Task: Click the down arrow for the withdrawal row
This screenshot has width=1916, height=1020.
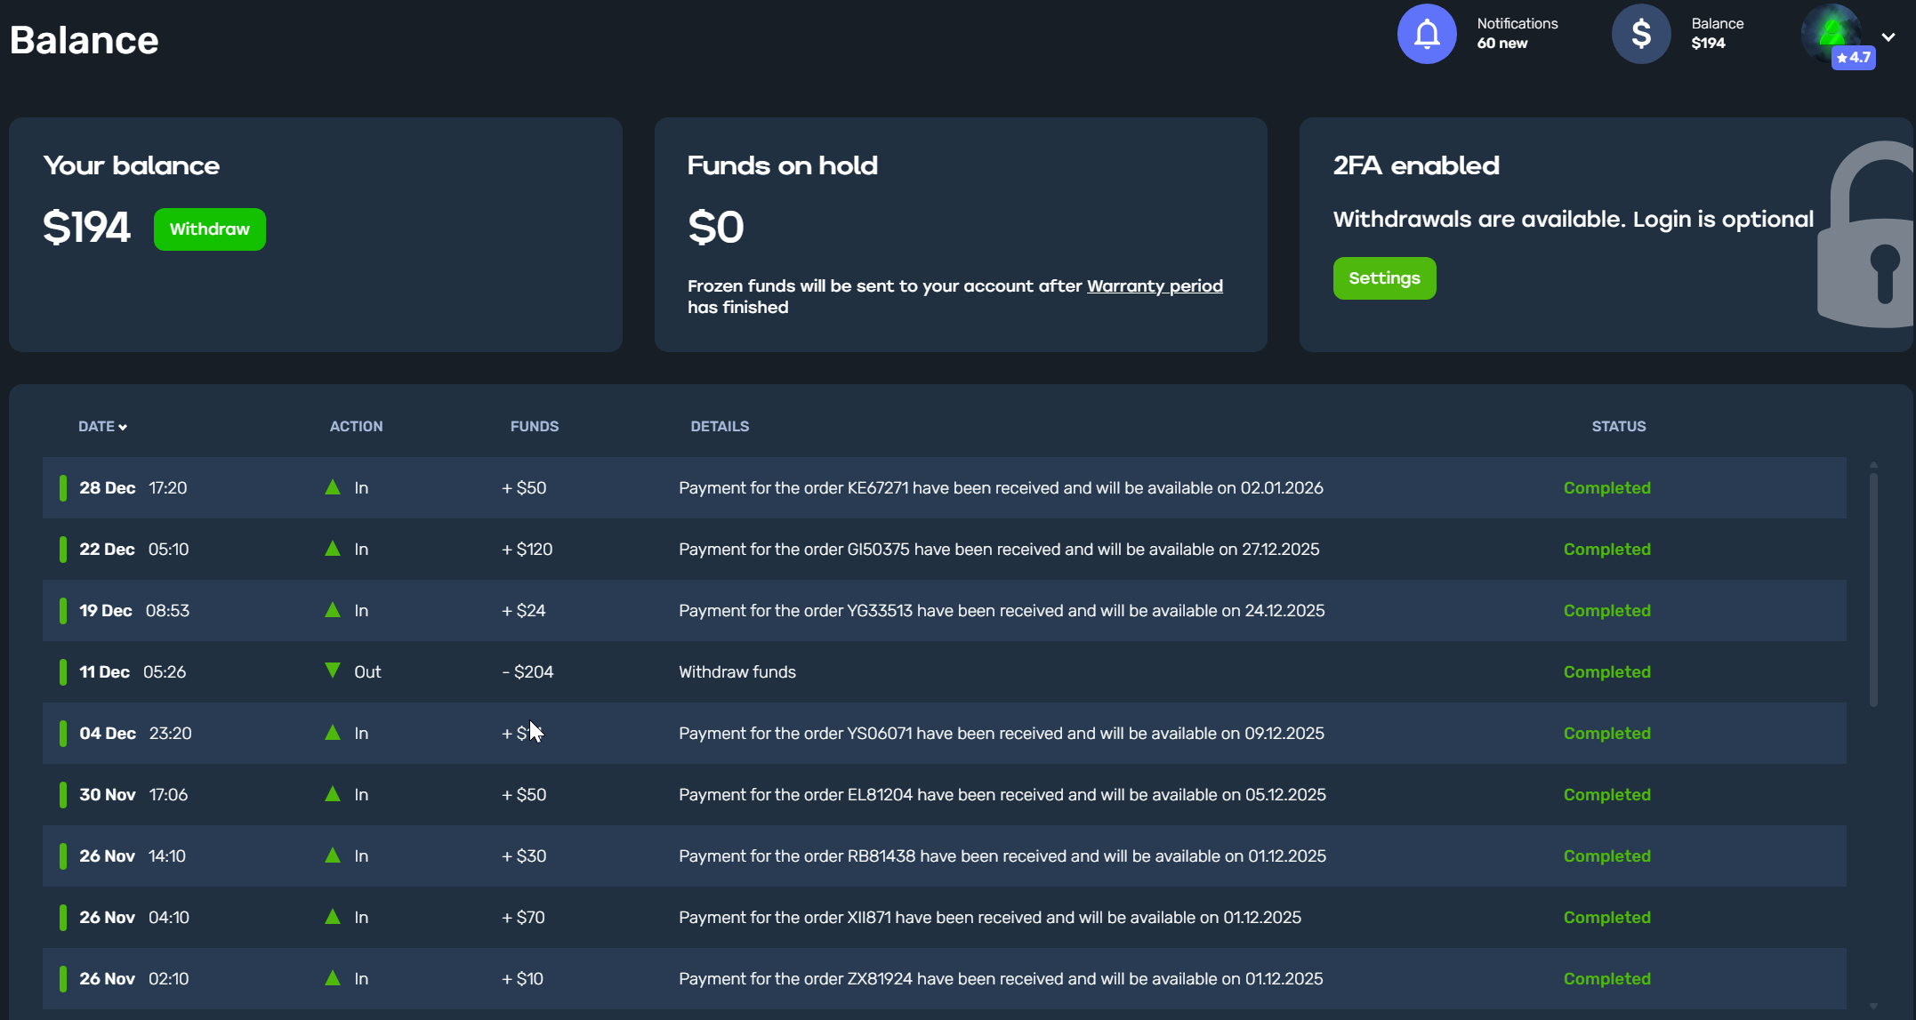Action: coord(333,671)
